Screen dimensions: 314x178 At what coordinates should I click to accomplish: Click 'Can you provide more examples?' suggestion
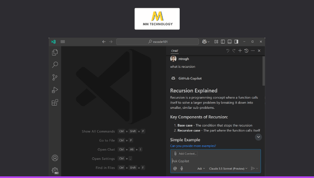tap(193, 146)
